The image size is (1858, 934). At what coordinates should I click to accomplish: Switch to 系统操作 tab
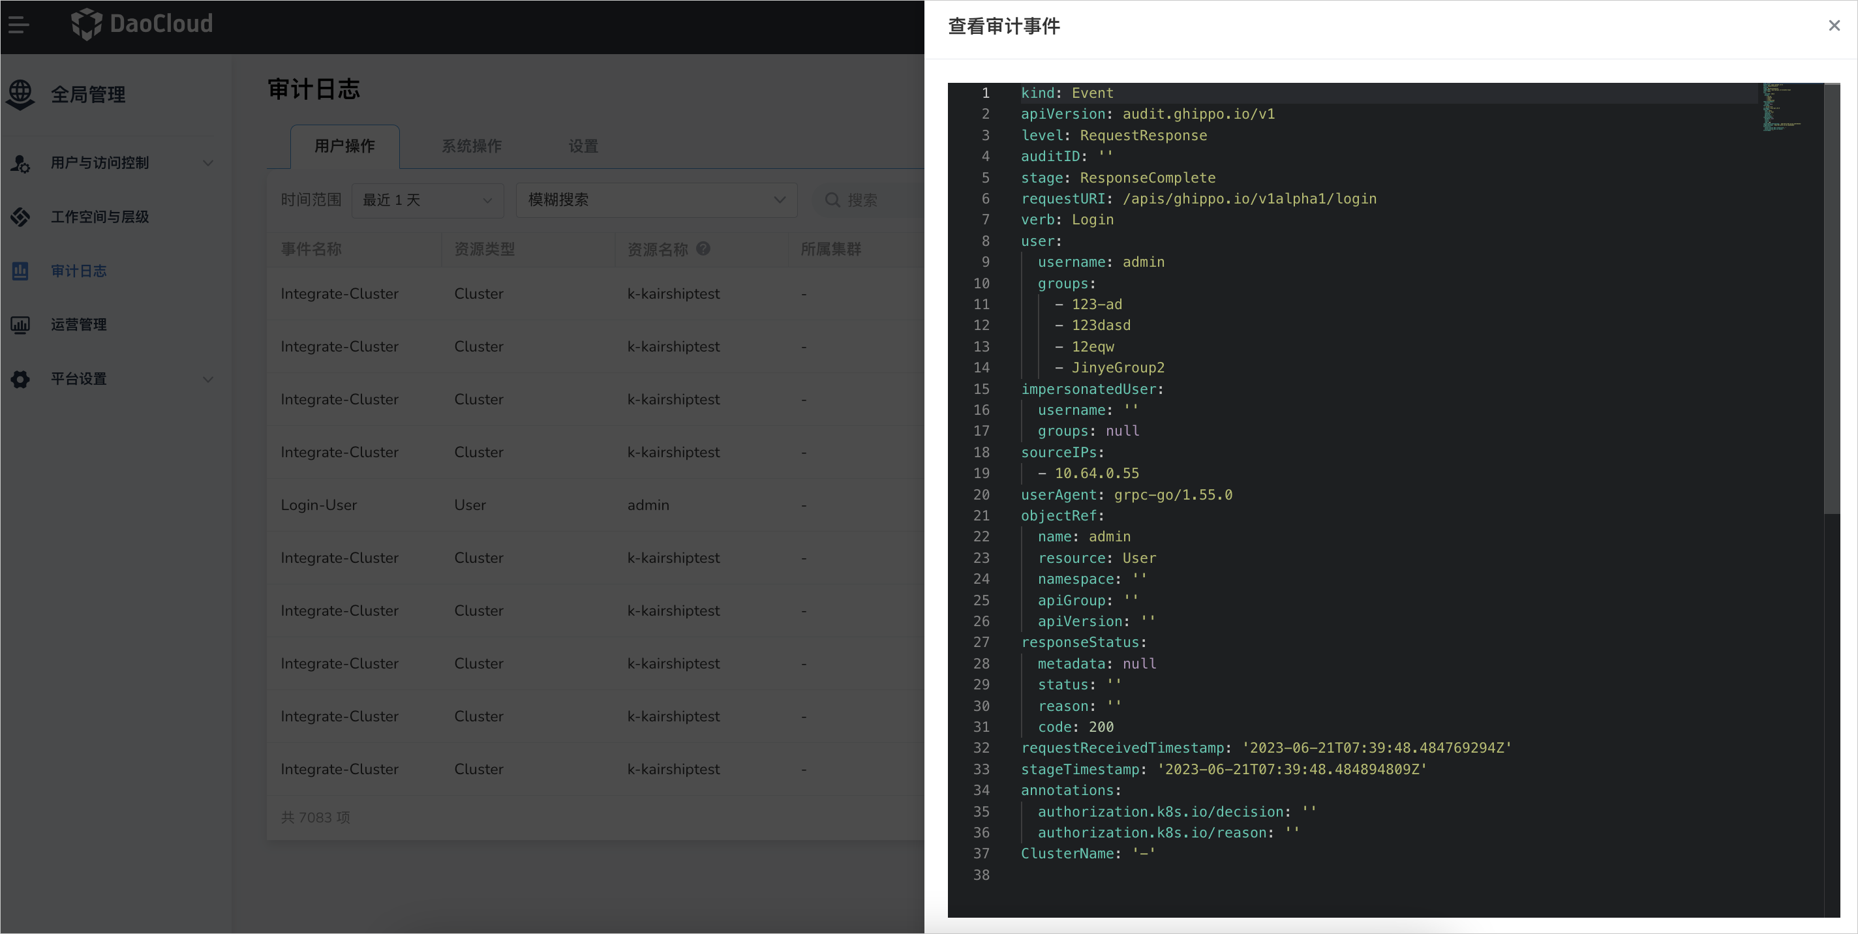point(472,146)
